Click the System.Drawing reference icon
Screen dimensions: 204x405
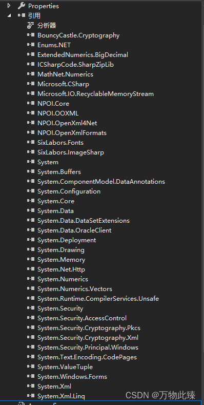(31, 250)
